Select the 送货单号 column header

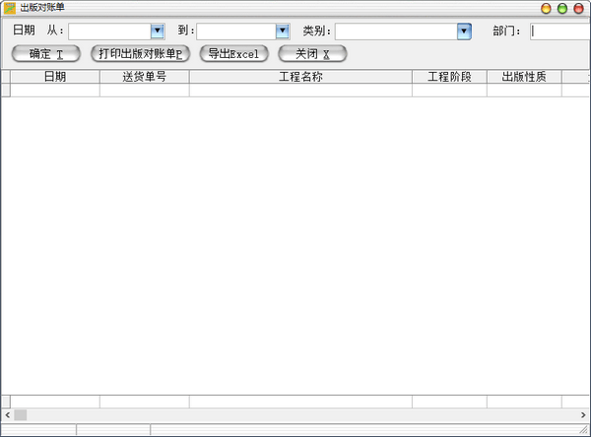point(144,77)
